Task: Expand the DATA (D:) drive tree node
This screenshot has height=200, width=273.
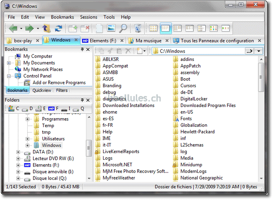Action: pyautogui.click(x=18, y=152)
